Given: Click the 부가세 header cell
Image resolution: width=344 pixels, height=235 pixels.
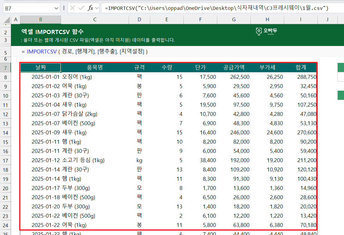Looking at the screenshot, I should point(267,67).
